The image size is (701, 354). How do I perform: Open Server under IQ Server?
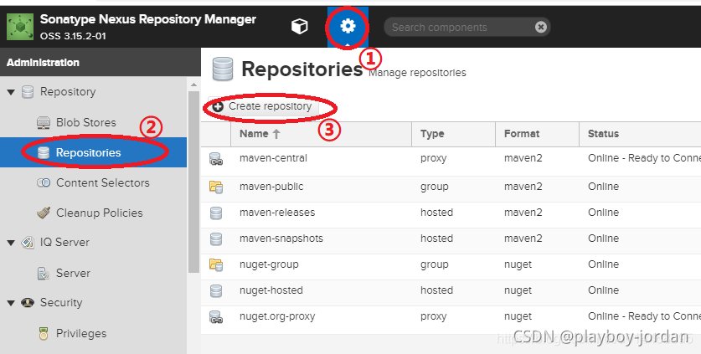tap(73, 273)
